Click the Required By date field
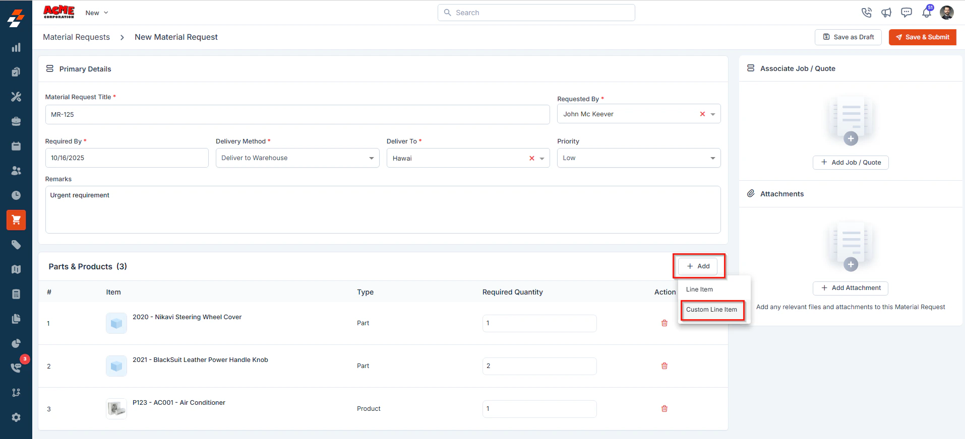This screenshot has height=439, width=965. click(x=127, y=158)
